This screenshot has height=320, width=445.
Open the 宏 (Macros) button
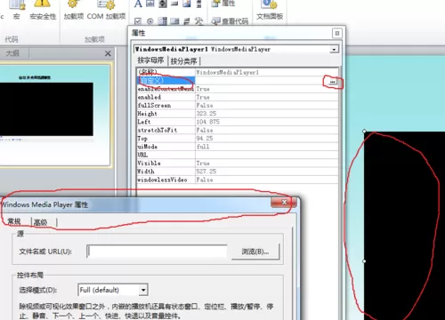click(16, 10)
